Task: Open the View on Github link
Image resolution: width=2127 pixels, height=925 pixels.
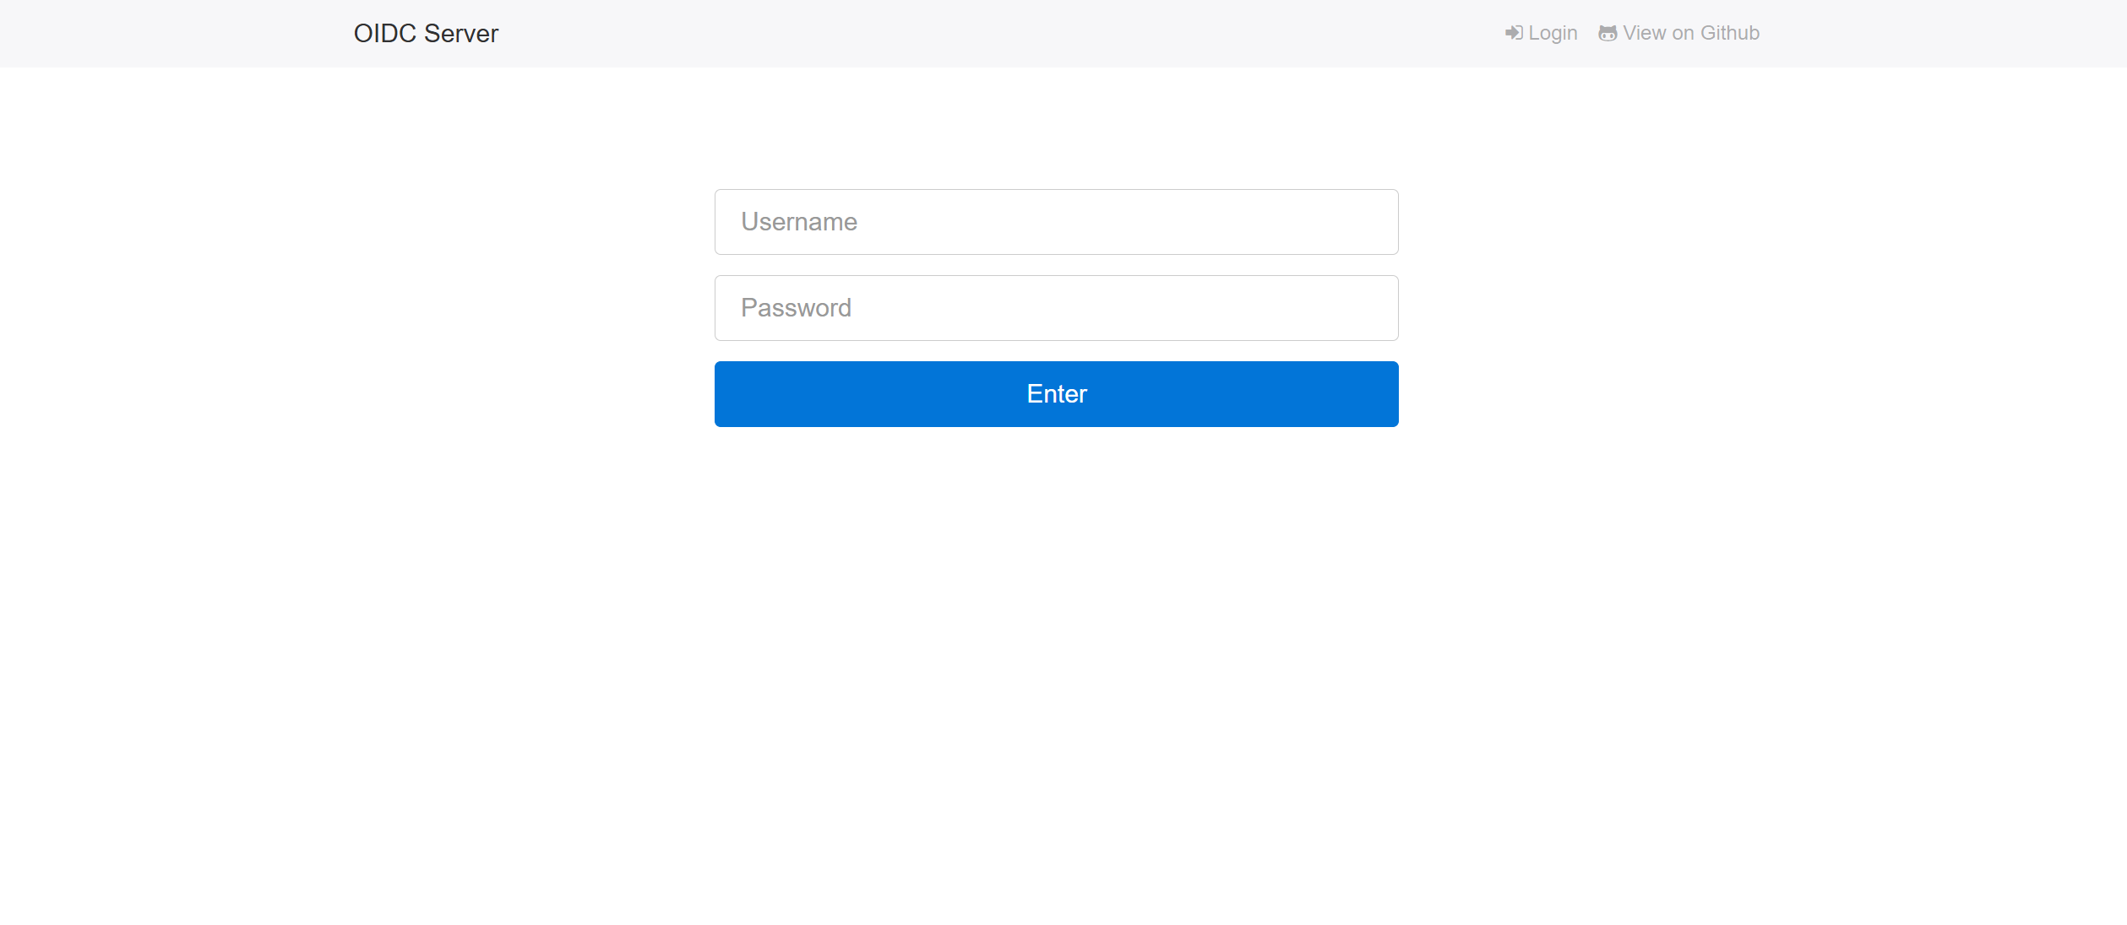Action: (x=1679, y=33)
